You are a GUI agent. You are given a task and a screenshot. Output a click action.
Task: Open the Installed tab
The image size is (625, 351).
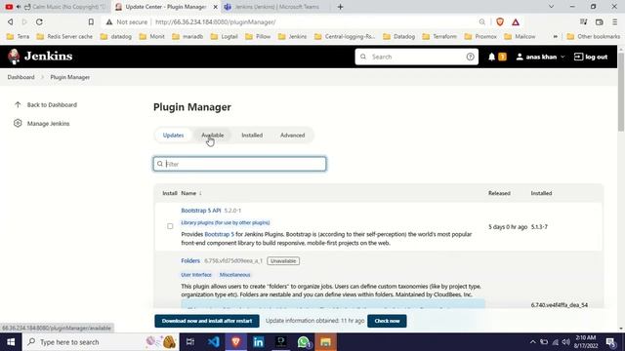coord(252,136)
